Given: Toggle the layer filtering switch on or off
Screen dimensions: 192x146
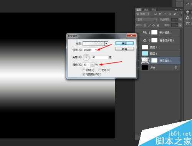Looking at the screenshot, I should coord(181,14).
